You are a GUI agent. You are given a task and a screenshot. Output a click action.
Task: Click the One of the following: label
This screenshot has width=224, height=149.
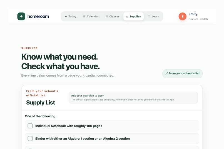click(41, 116)
